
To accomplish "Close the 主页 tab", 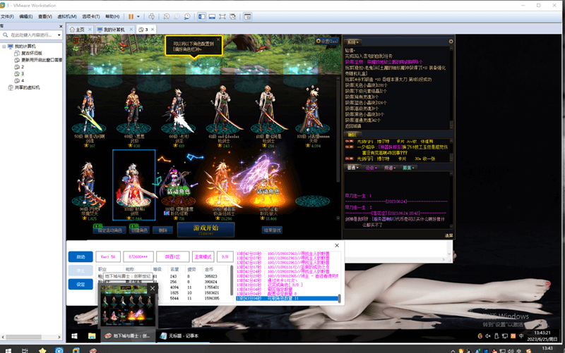I will coord(90,30).
